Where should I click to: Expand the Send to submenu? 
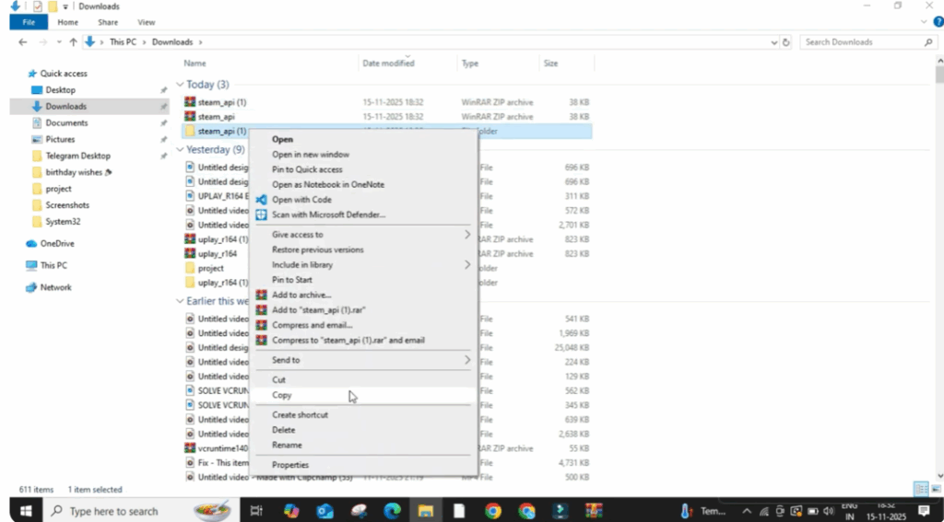point(466,360)
